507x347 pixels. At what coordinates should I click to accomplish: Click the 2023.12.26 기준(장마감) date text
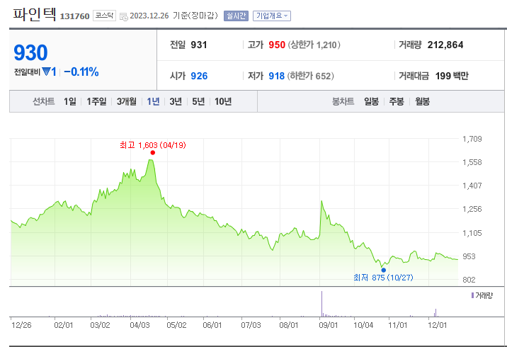[x=173, y=16]
